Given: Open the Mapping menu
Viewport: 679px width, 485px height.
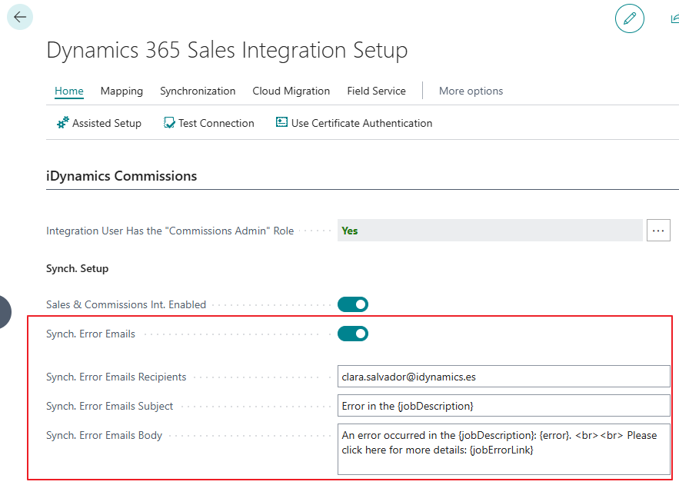Looking at the screenshot, I should click(121, 91).
